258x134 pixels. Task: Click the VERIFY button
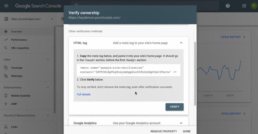175,107
